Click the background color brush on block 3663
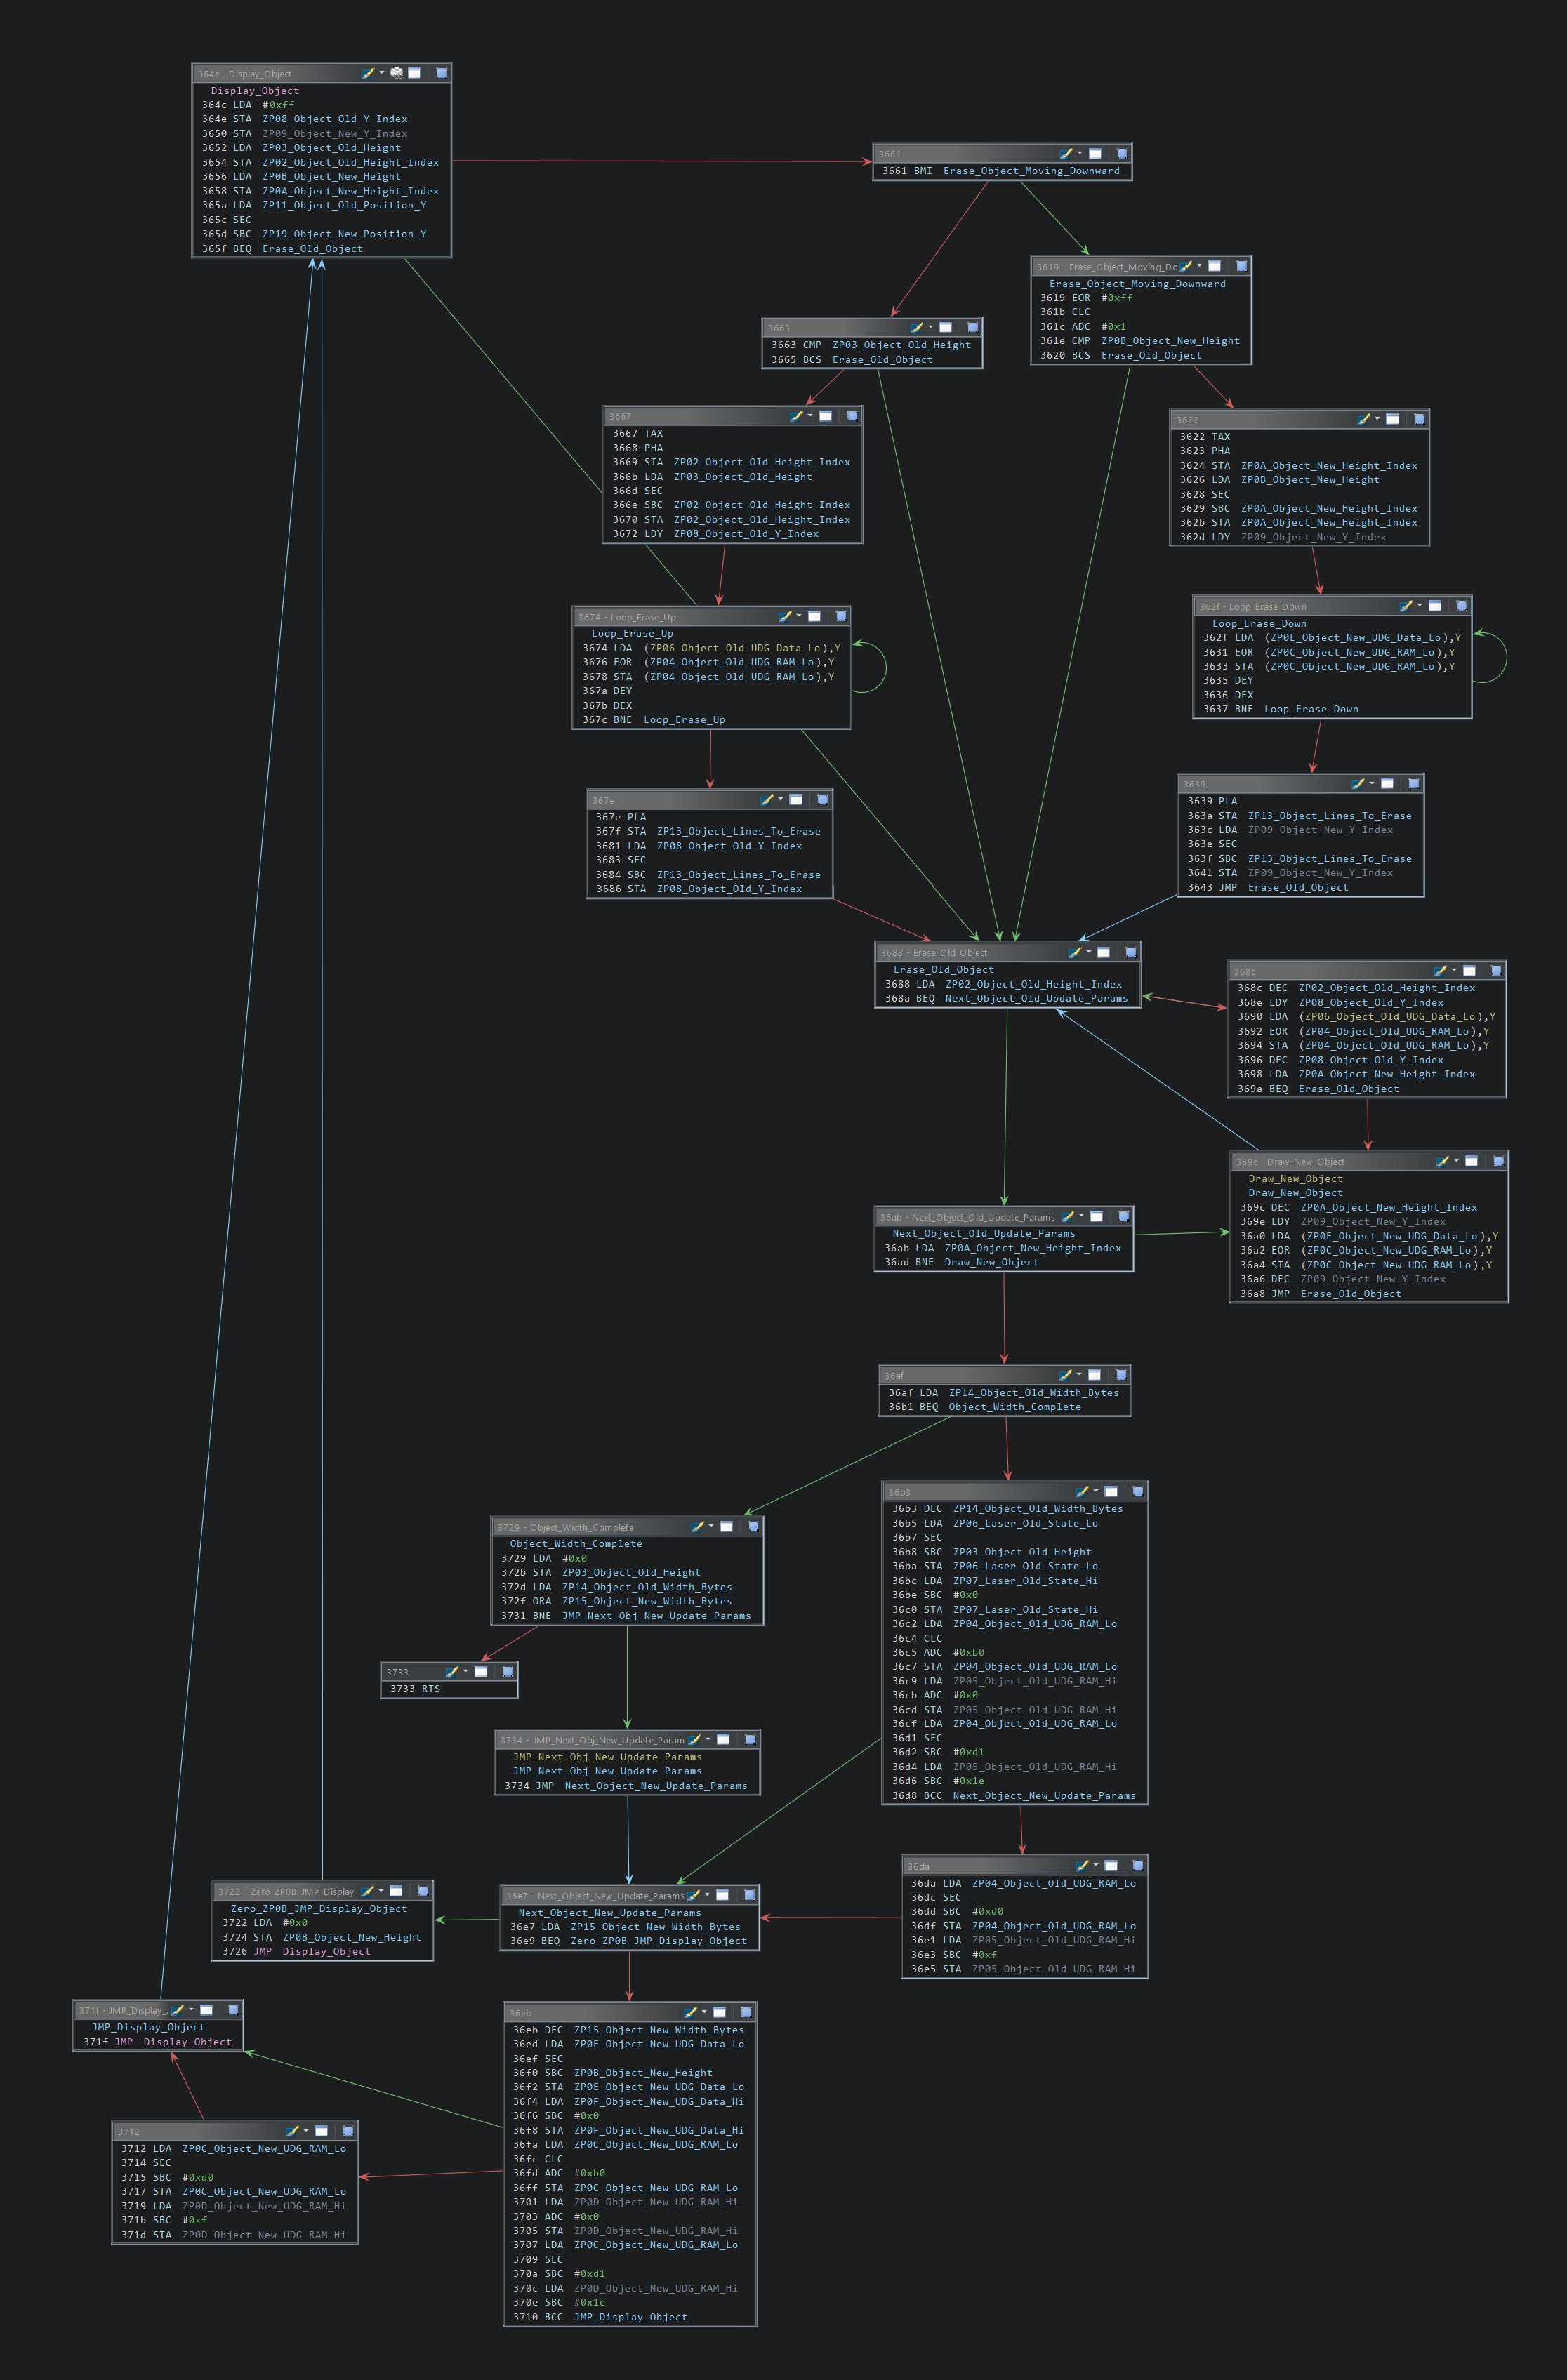1567x2380 pixels. click(x=916, y=327)
